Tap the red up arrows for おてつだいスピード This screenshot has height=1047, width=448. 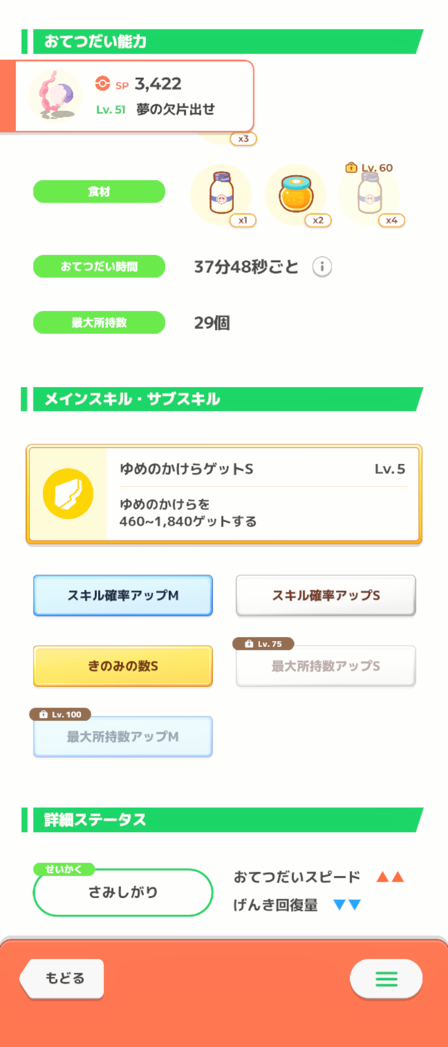click(x=390, y=877)
